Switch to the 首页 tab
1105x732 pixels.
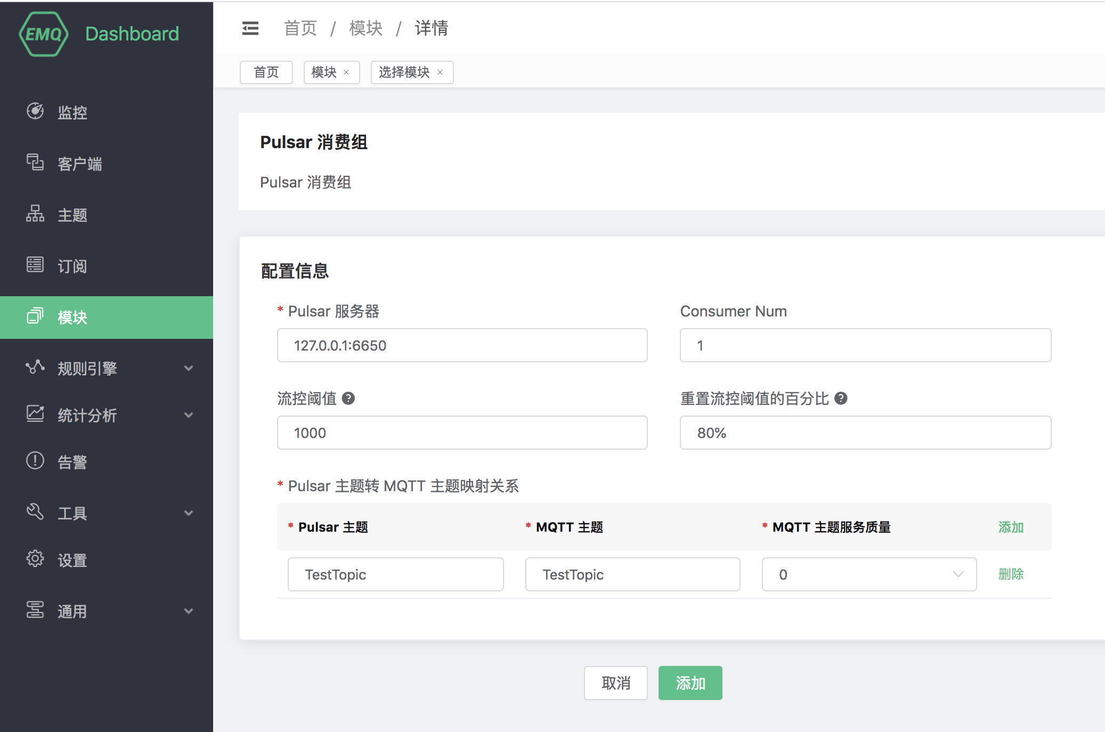266,72
